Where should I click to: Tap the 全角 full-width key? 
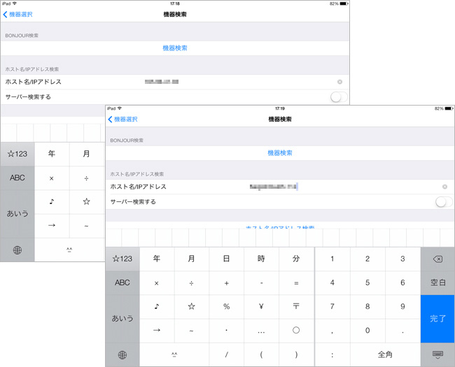(384, 354)
